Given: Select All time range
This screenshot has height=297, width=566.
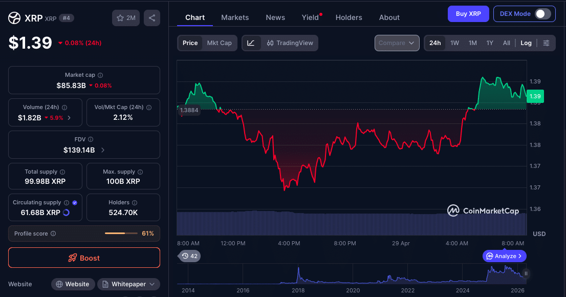Looking at the screenshot, I should coord(507,43).
